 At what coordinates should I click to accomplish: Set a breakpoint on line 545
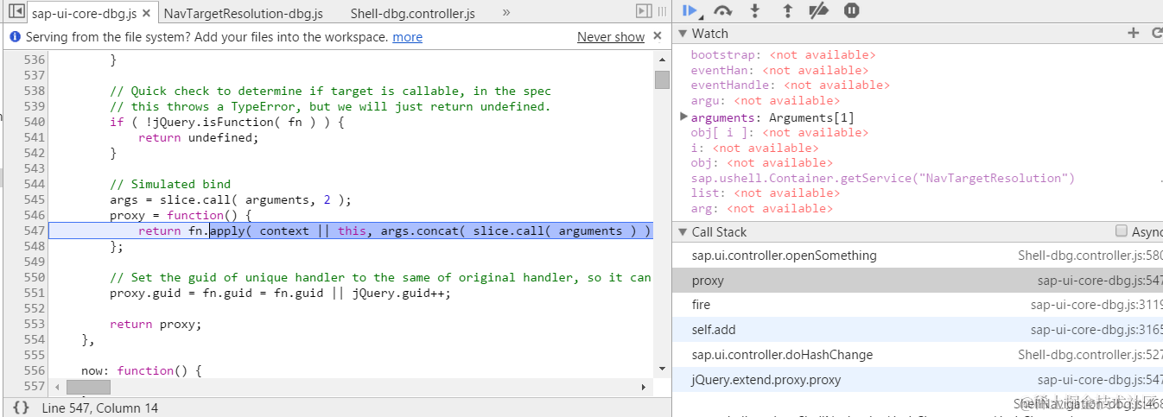(33, 199)
